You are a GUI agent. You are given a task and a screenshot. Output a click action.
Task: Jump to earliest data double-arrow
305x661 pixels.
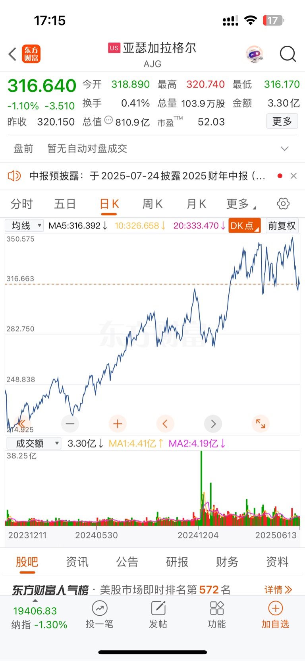(22, 424)
